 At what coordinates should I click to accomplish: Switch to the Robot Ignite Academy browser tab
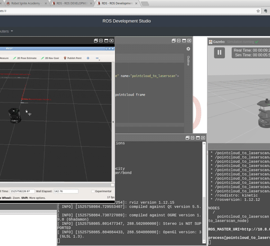coord(26,3)
